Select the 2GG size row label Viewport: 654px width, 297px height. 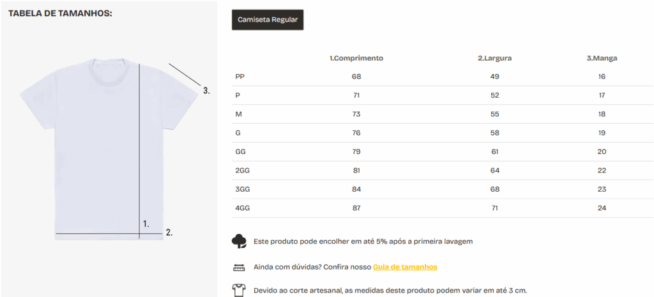243,171
